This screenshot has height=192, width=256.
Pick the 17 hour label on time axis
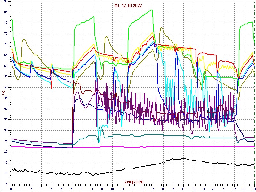point(183,189)
